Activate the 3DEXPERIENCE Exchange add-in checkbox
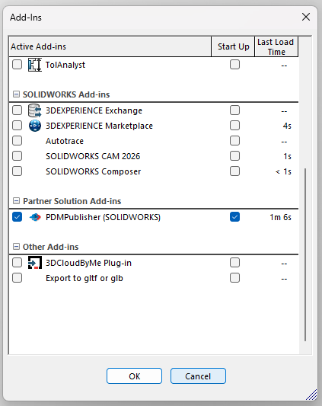 tap(17, 110)
